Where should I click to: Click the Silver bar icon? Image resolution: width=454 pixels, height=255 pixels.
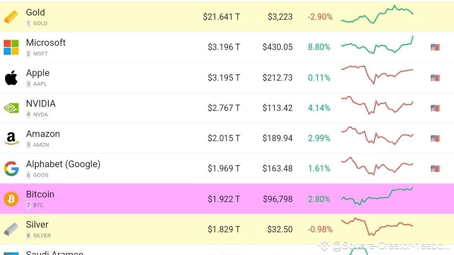pyautogui.click(x=11, y=229)
